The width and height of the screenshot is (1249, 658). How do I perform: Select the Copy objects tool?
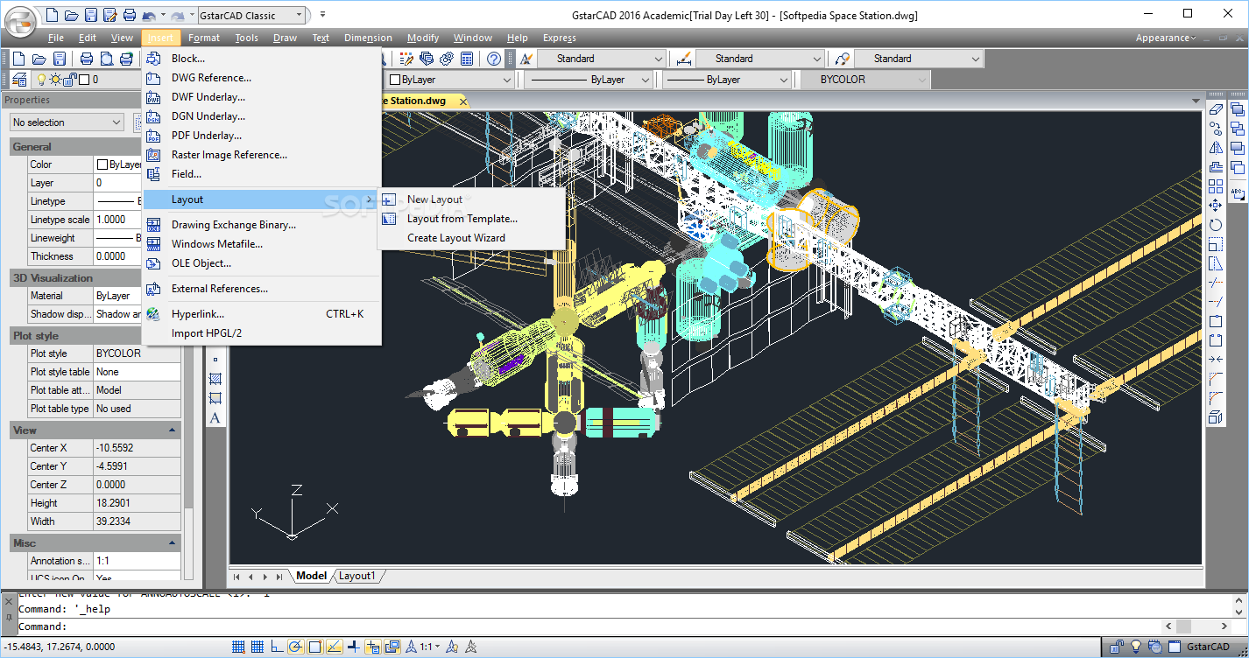(1216, 129)
